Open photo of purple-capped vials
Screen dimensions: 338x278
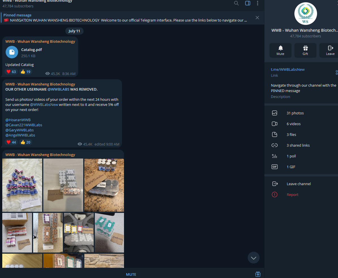tap(22, 185)
